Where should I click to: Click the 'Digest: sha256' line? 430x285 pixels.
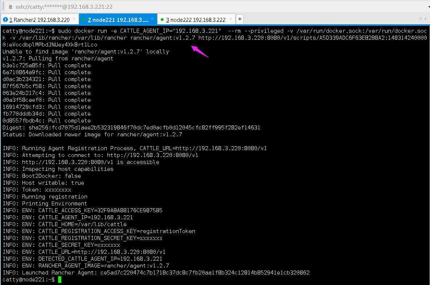(131, 128)
